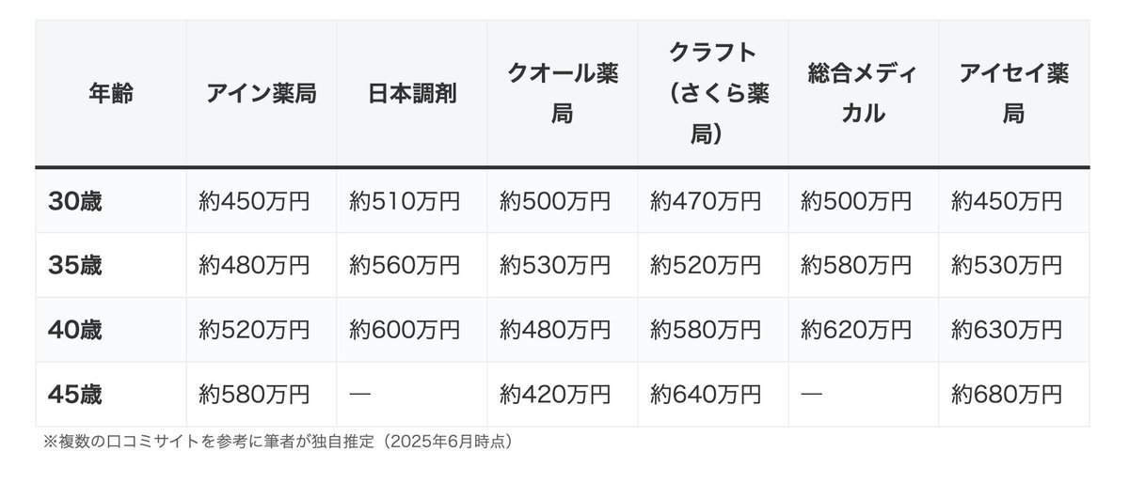Select the クオール薬局 header cell

click(562, 94)
